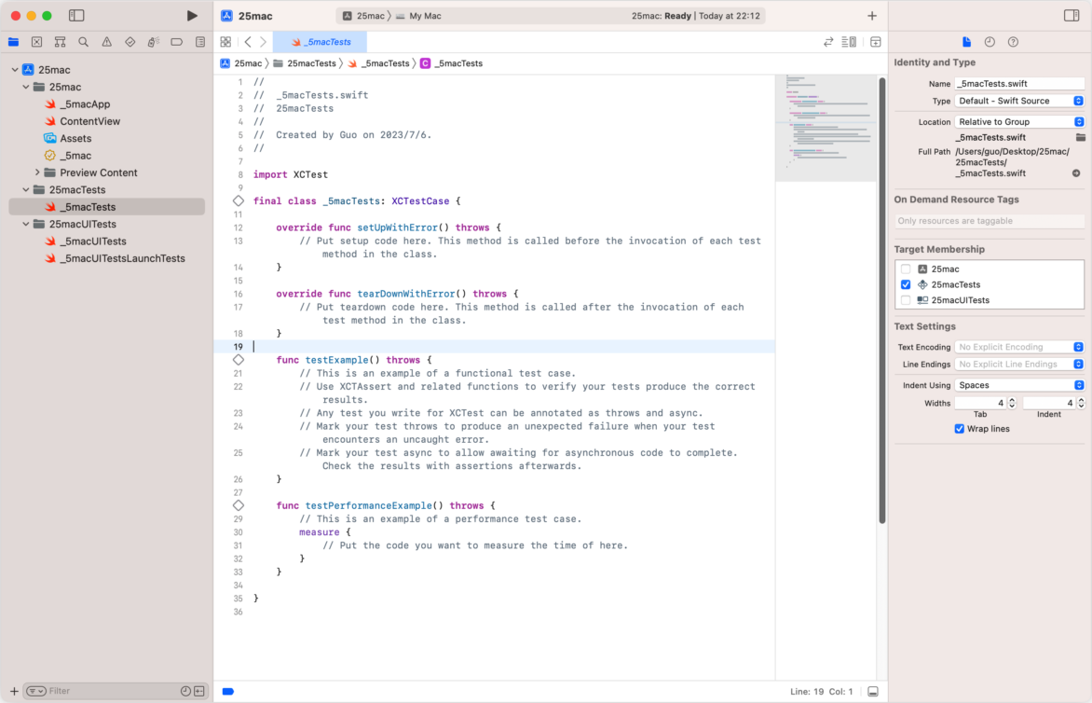The width and height of the screenshot is (1092, 703).
Task: Switch to the File inspector
Action: tap(966, 42)
